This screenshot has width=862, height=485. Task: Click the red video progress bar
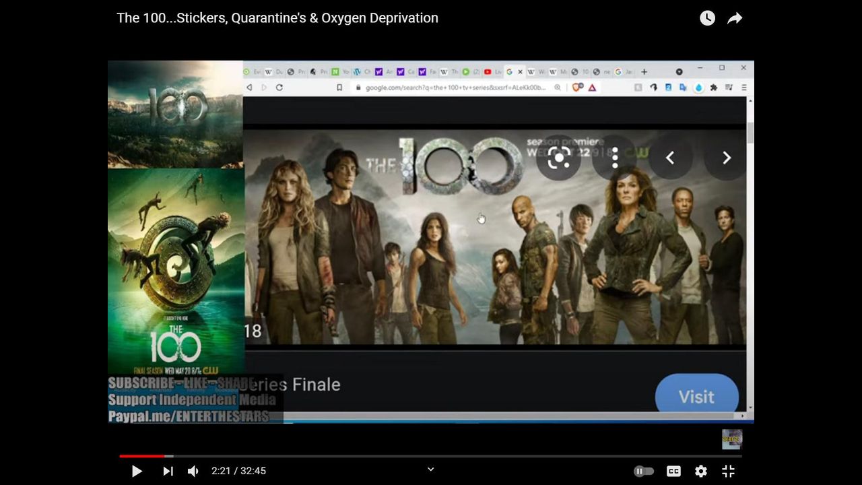[141, 456]
